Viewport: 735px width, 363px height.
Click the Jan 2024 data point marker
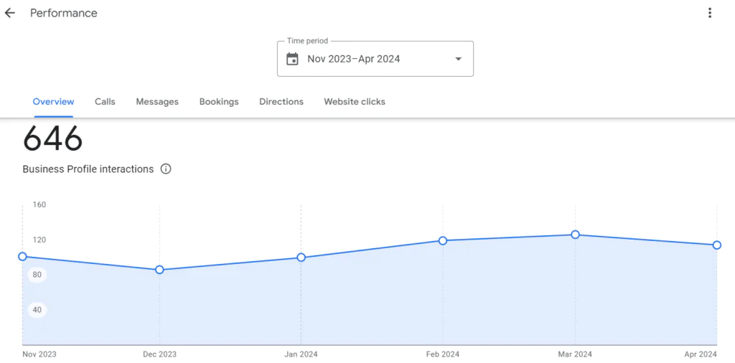(x=301, y=258)
